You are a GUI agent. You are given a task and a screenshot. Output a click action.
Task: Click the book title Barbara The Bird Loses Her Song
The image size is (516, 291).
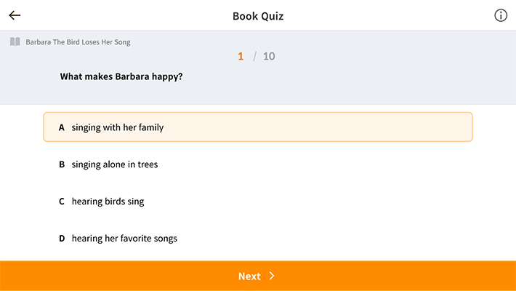[x=78, y=42]
